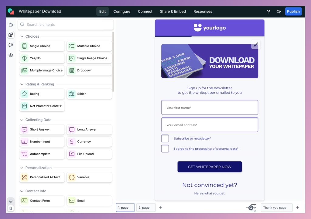
Task: Click the AI assistant robot icon
Action: [11, 24]
